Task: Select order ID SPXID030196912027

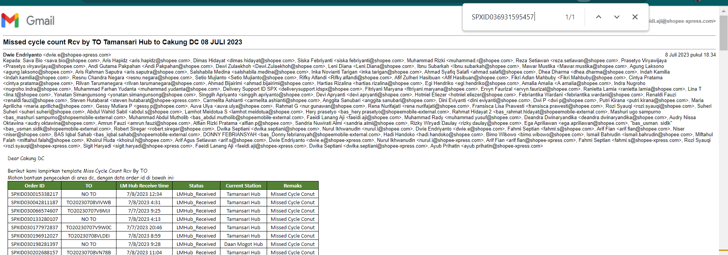Action: 35,236
